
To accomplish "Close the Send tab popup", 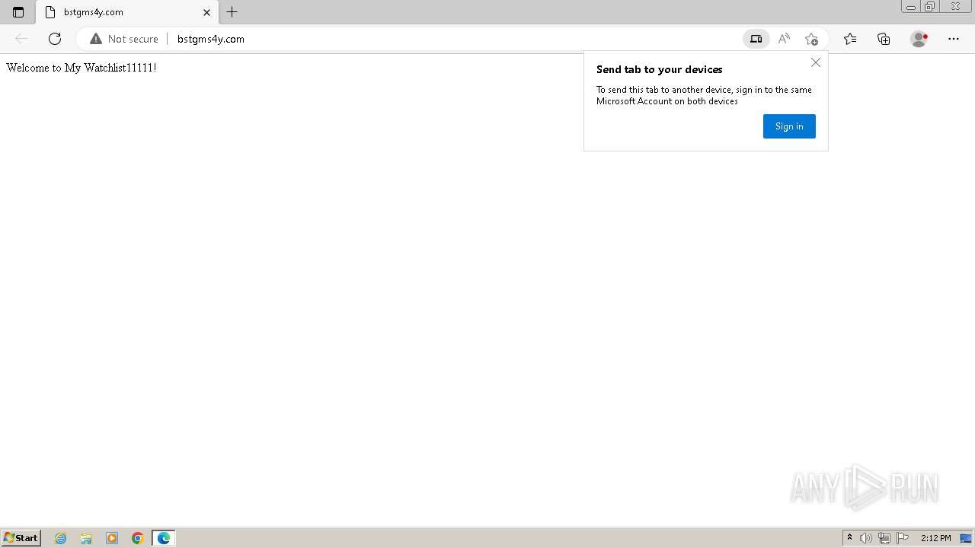I will (816, 62).
